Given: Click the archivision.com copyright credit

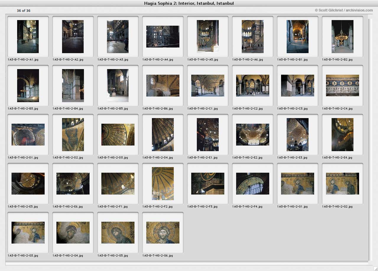Looking at the screenshot, I should pyautogui.click(x=344, y=10).
